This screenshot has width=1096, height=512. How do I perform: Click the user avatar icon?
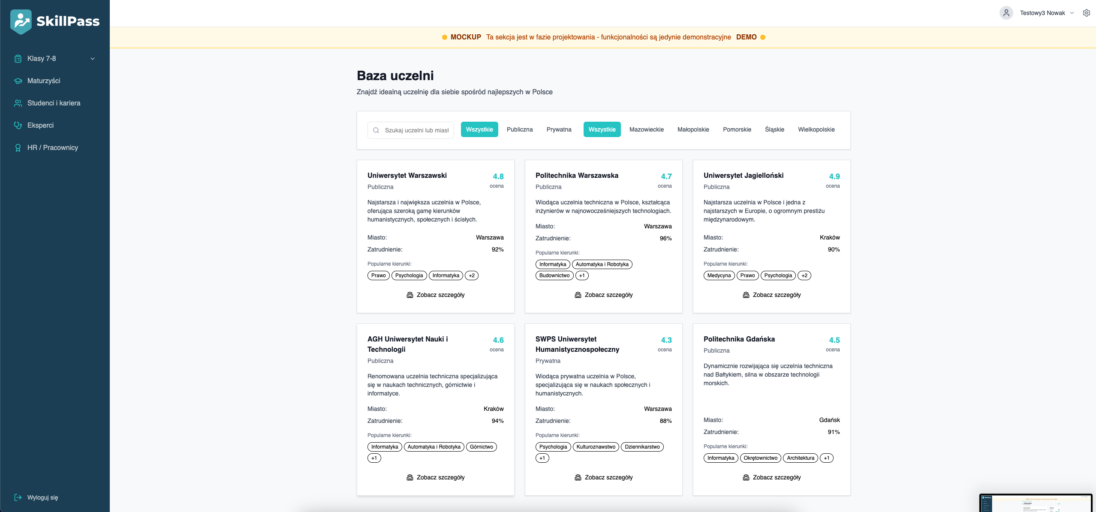(1006, 13)
